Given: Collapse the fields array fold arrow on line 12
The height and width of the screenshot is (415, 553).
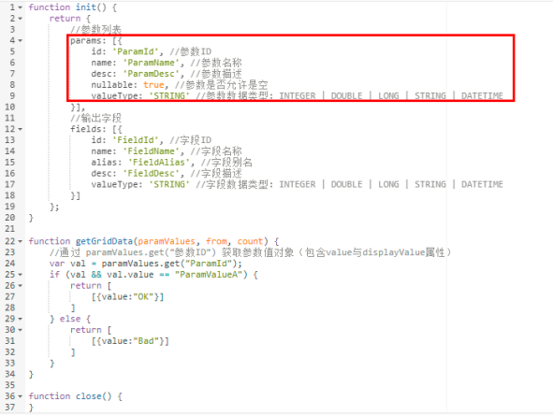Looking at the screenshot, I should [20, 129].
